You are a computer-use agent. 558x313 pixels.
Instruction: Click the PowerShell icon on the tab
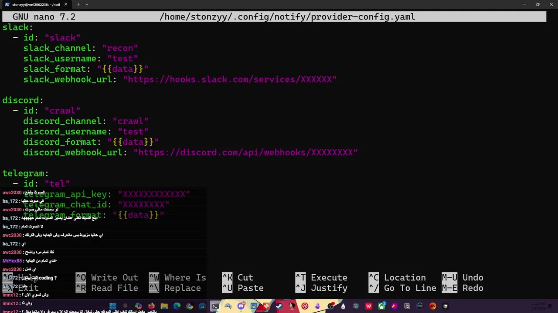pyautogui.click(x=7, y=4)
